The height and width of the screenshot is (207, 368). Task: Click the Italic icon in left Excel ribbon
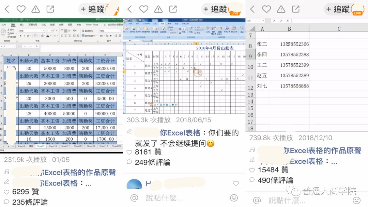click(25, 36)
